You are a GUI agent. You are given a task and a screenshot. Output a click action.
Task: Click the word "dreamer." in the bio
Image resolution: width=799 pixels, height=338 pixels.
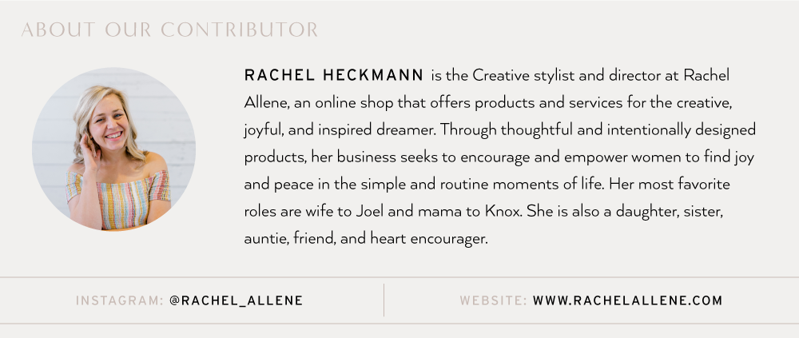[406, 130]
